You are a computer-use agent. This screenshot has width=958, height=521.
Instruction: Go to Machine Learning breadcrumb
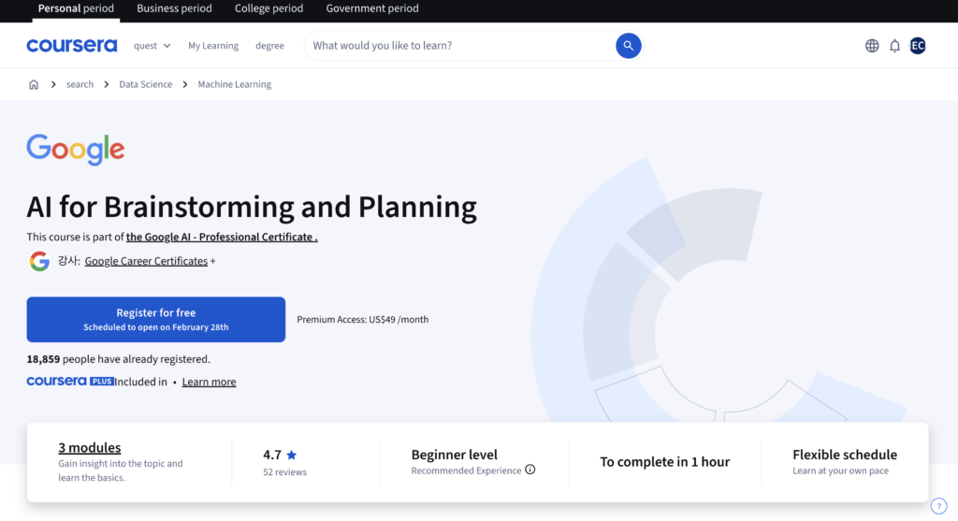235,84
